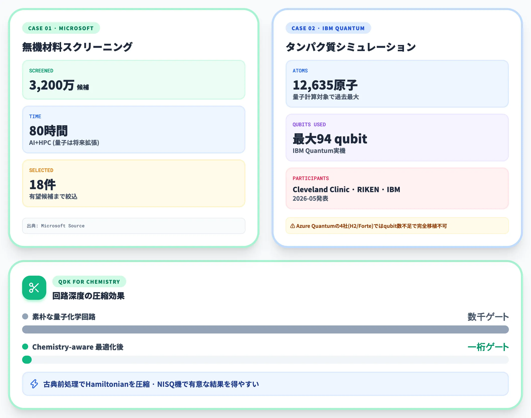Click the green 一桁ゲート value
Viewport: 531px width, 418px height.
pyautogui.click(x=488, y=347)
